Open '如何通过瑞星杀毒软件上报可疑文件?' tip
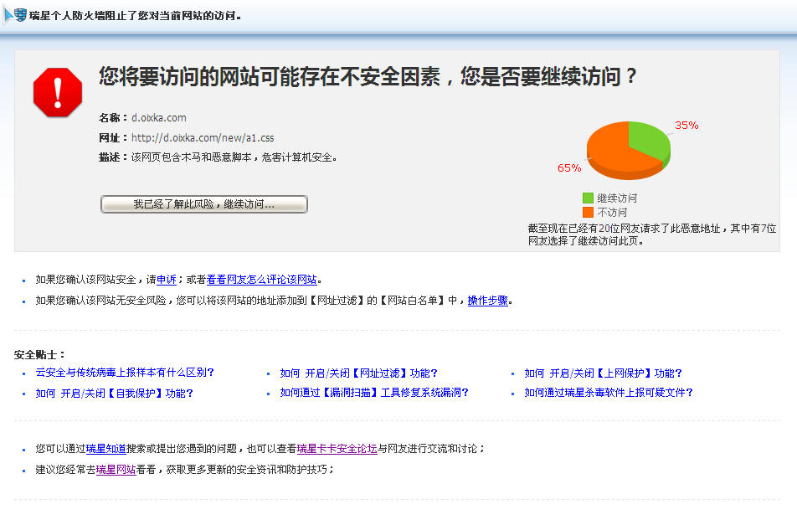 (x=609, y=393)
